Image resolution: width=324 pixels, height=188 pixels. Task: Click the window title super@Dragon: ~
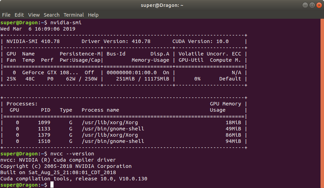162,5
